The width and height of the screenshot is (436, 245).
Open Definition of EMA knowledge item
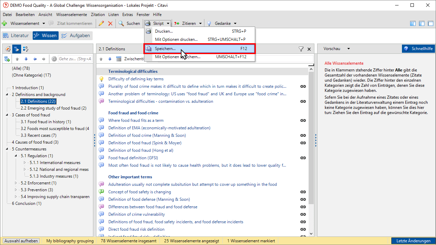(x=159, y=128)
